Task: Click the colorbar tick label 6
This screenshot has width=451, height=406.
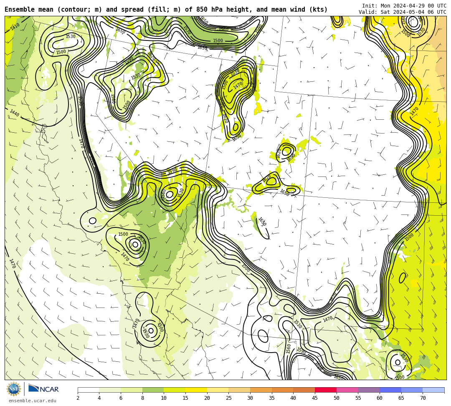Action: (x=121, y=398)
